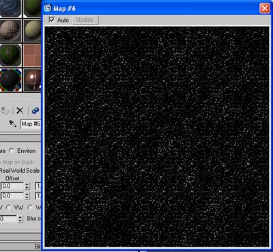Select the Environ radio button
The width and height of the screenshot is (273, 252).
coord(12,151)
